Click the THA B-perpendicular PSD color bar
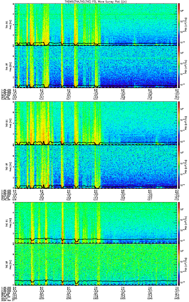 179,24
